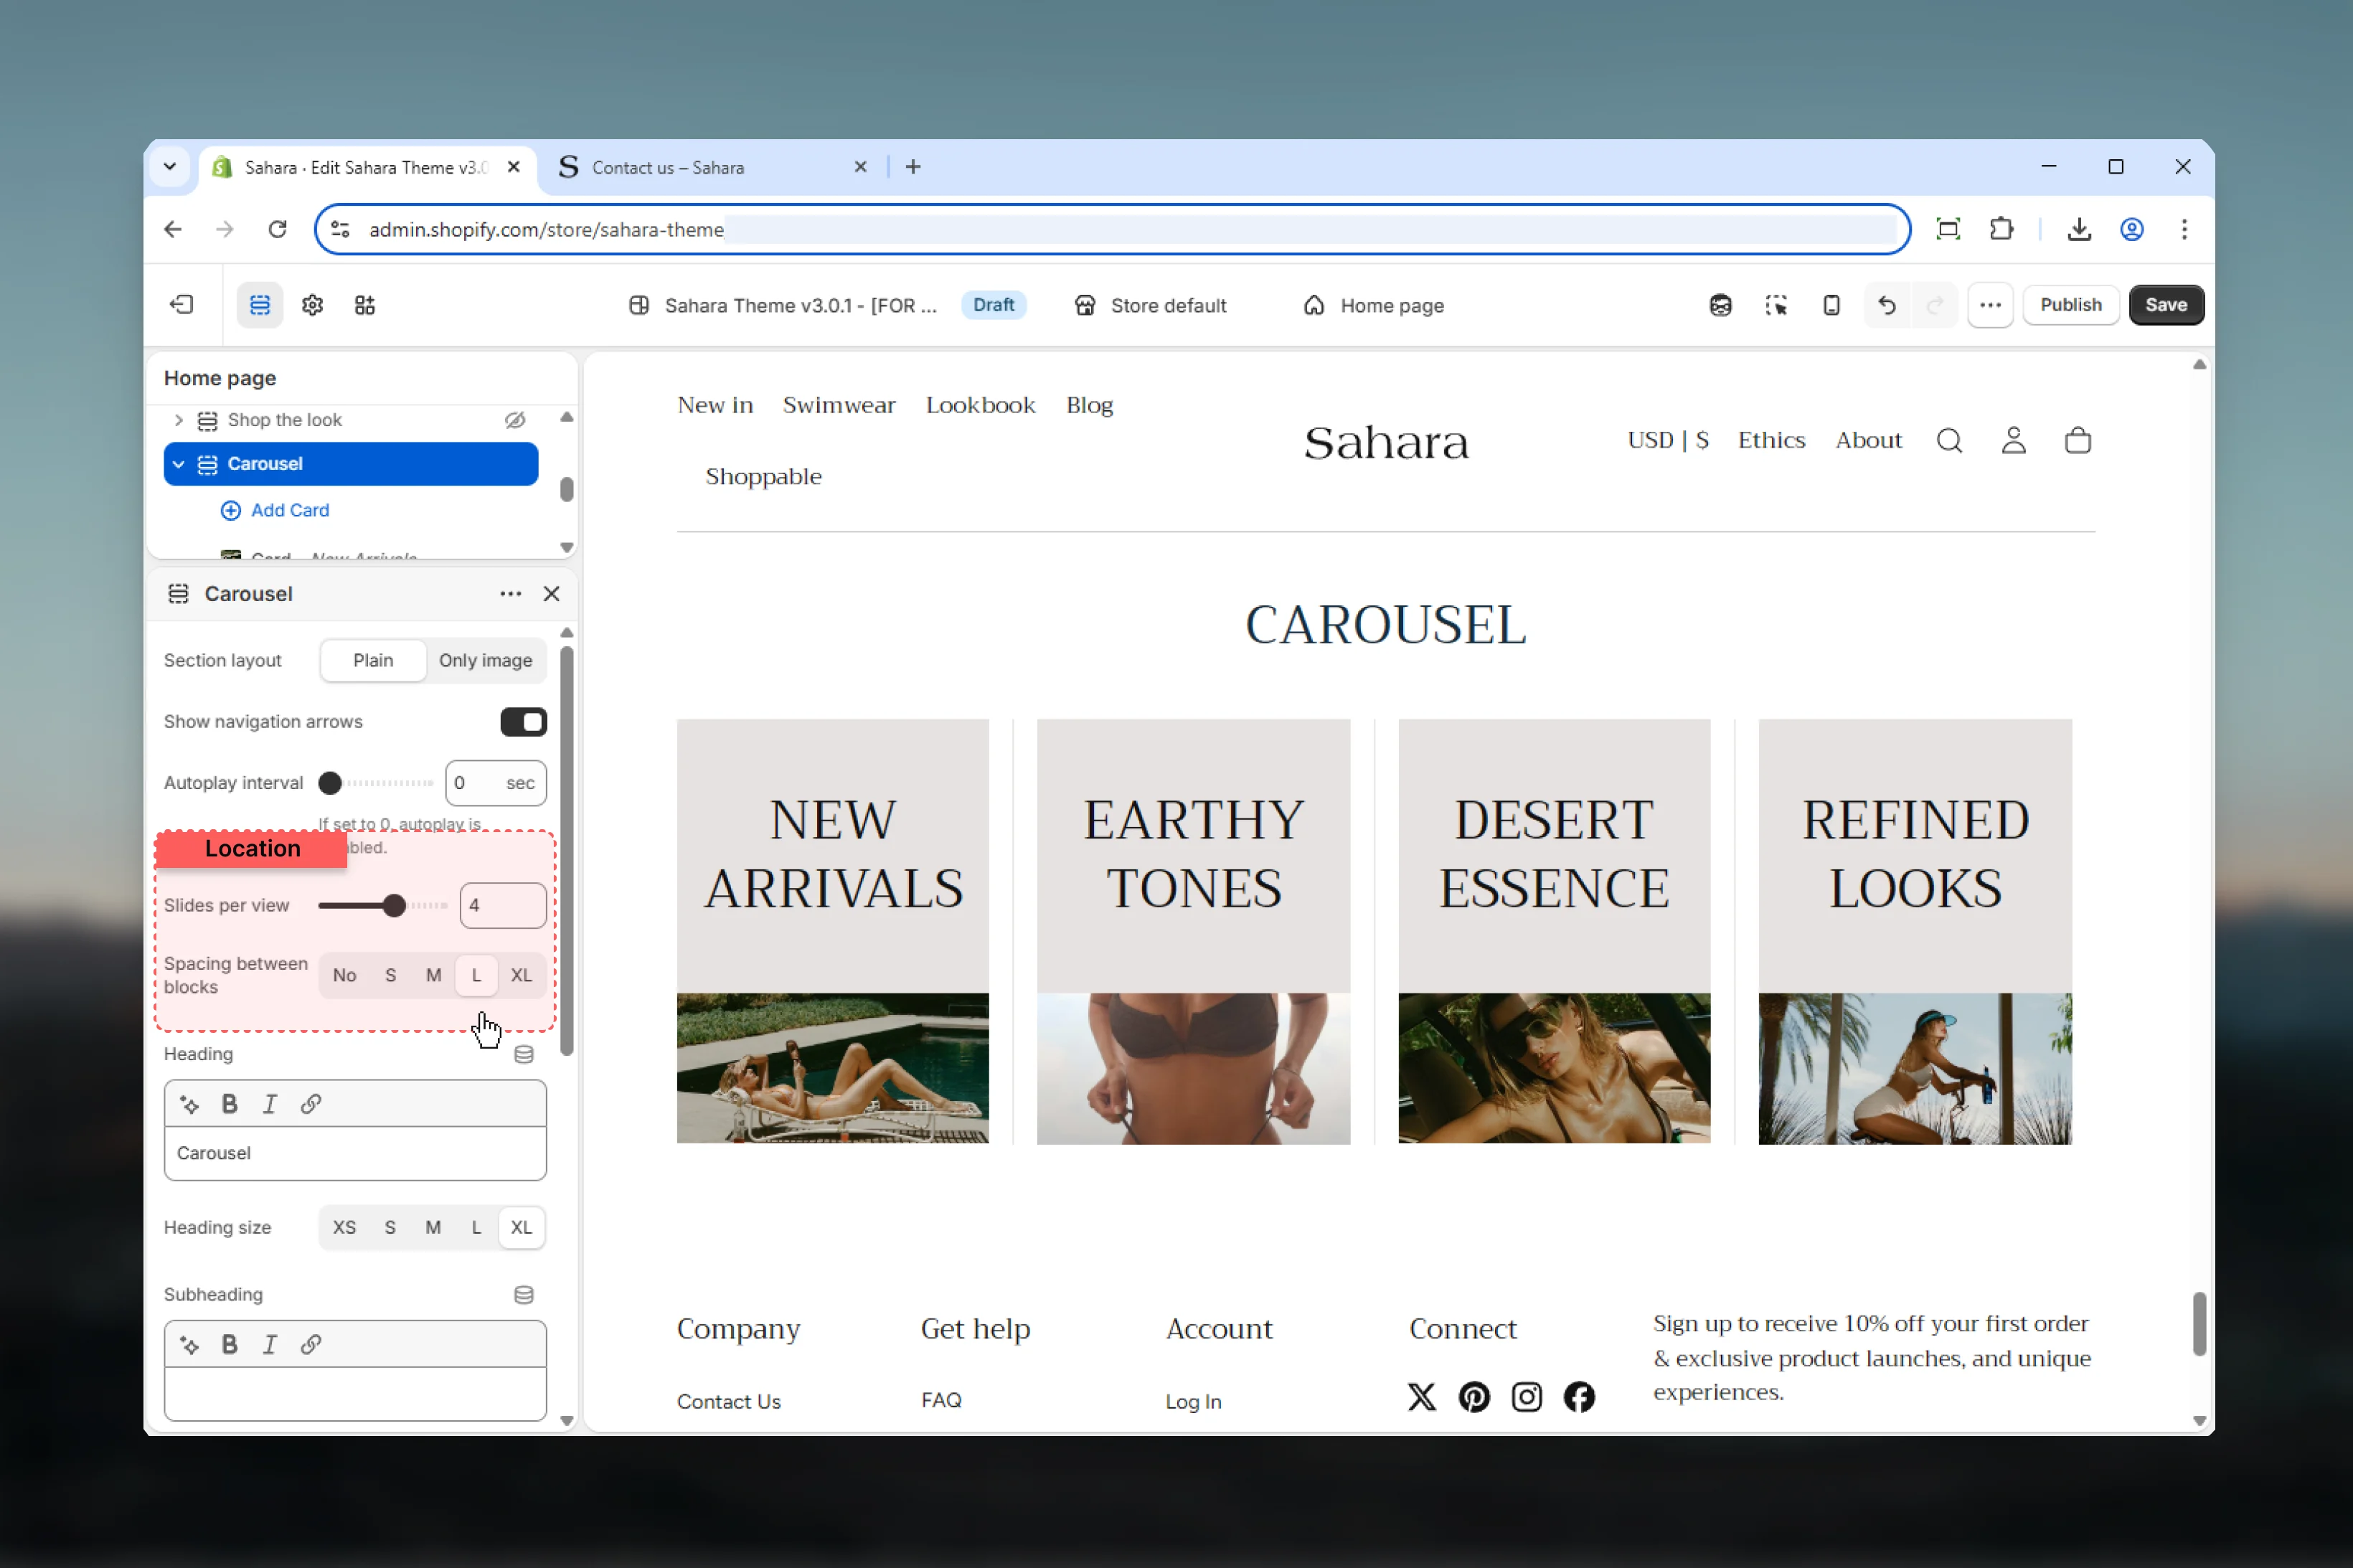Insert link in the Subheading editor
This screenshot has width=2353, height=1568.
coord(311,1345)
